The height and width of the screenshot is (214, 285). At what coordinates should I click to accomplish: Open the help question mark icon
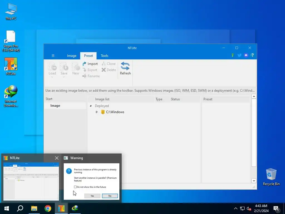coord(252,55)
